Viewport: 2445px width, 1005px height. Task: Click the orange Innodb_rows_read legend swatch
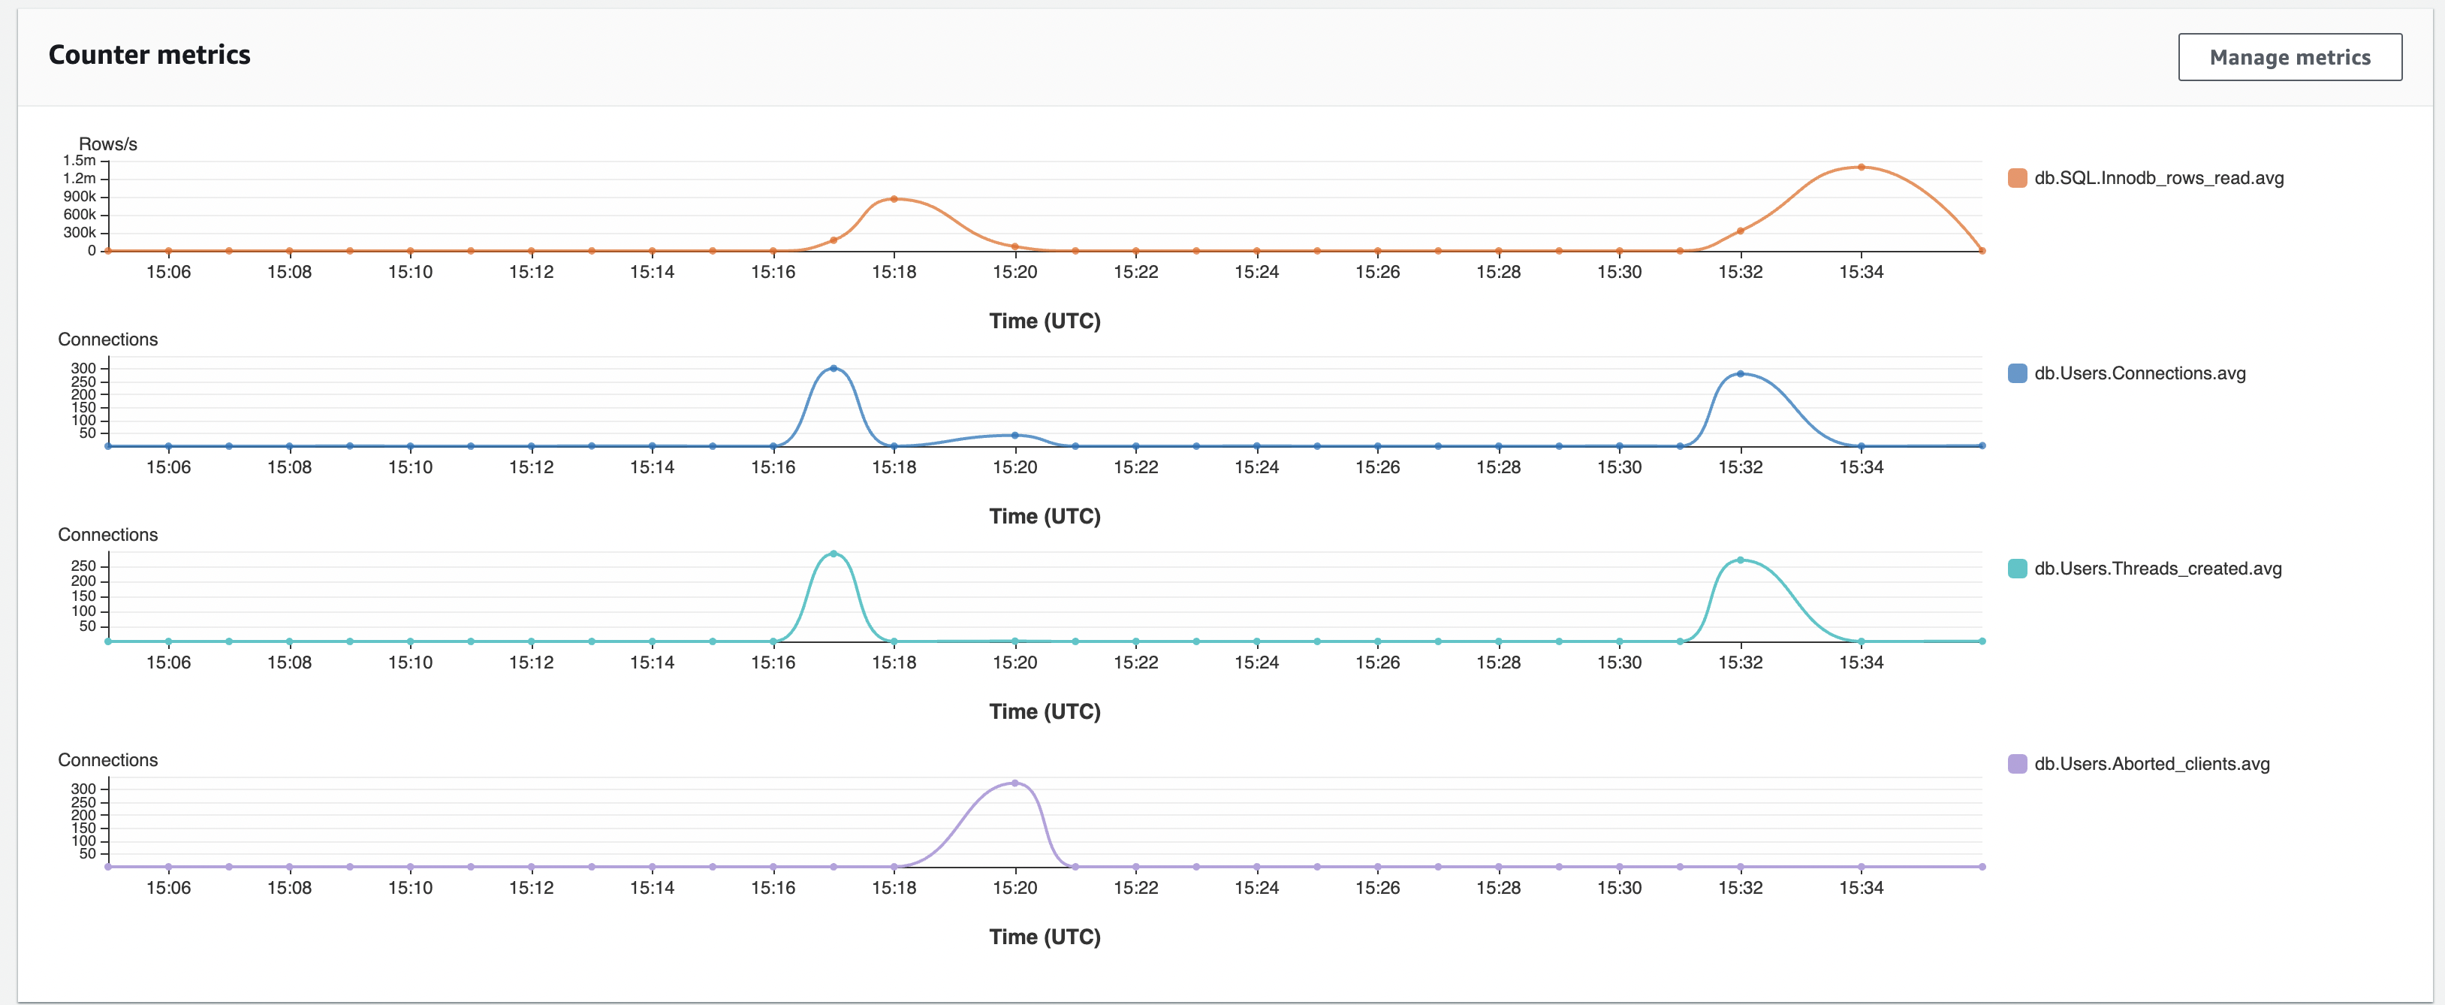point(2017,179)
